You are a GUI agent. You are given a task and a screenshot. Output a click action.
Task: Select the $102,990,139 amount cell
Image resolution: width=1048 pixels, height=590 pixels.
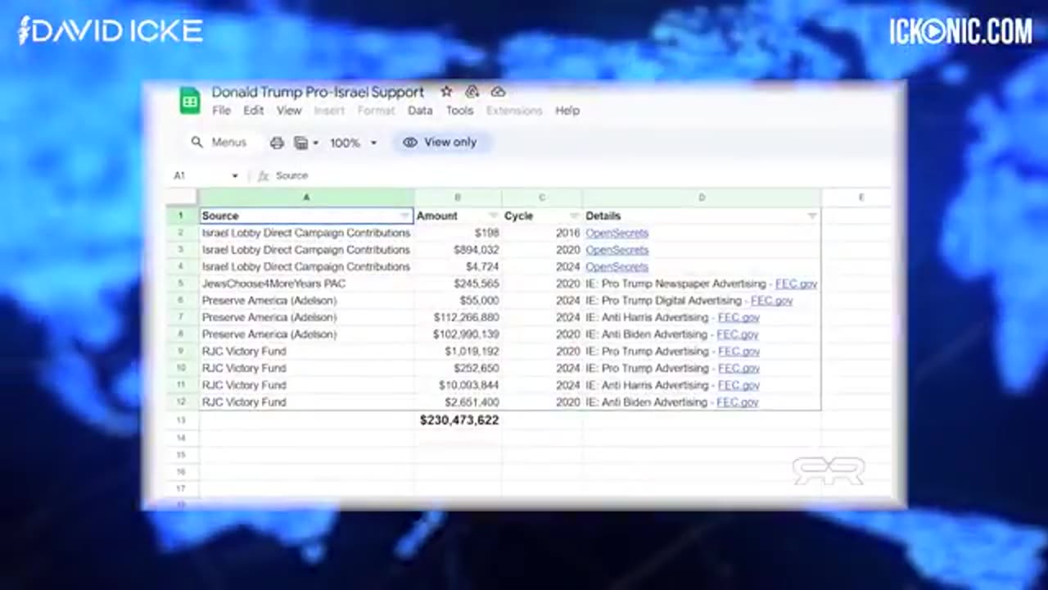[458, 334]
